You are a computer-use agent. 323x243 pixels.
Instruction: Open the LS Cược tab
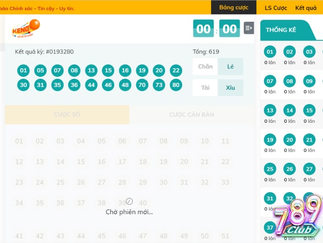pyautogui.click(x=276, y=8)
